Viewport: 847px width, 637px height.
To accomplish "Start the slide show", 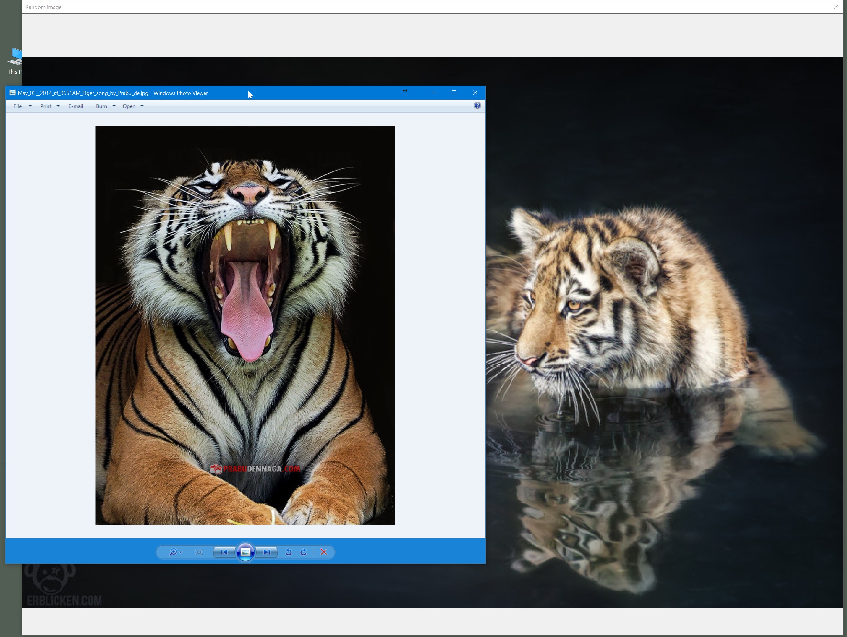I will pos(245,552).
